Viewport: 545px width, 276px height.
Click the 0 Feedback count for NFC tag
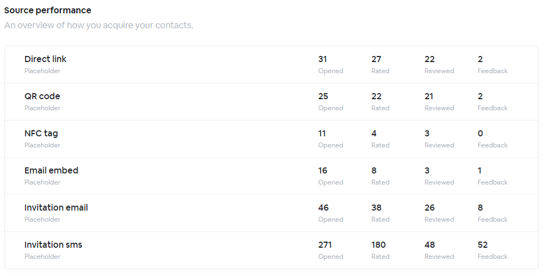[480, 134]
